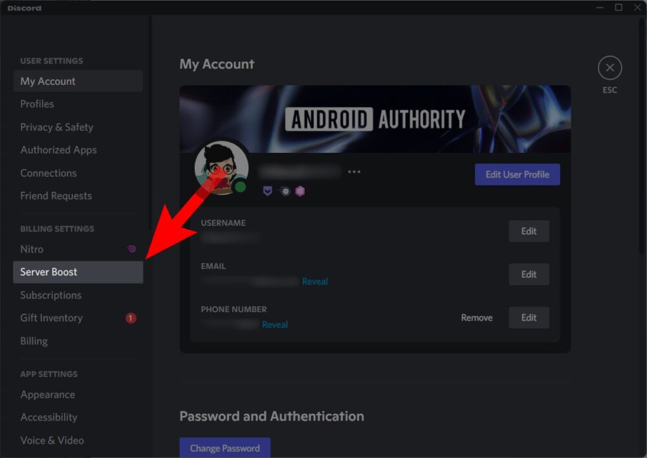This screenshot has width=647, height=458.
Task: Open the Voice & Video settings
Action: [x=52, y=440]
